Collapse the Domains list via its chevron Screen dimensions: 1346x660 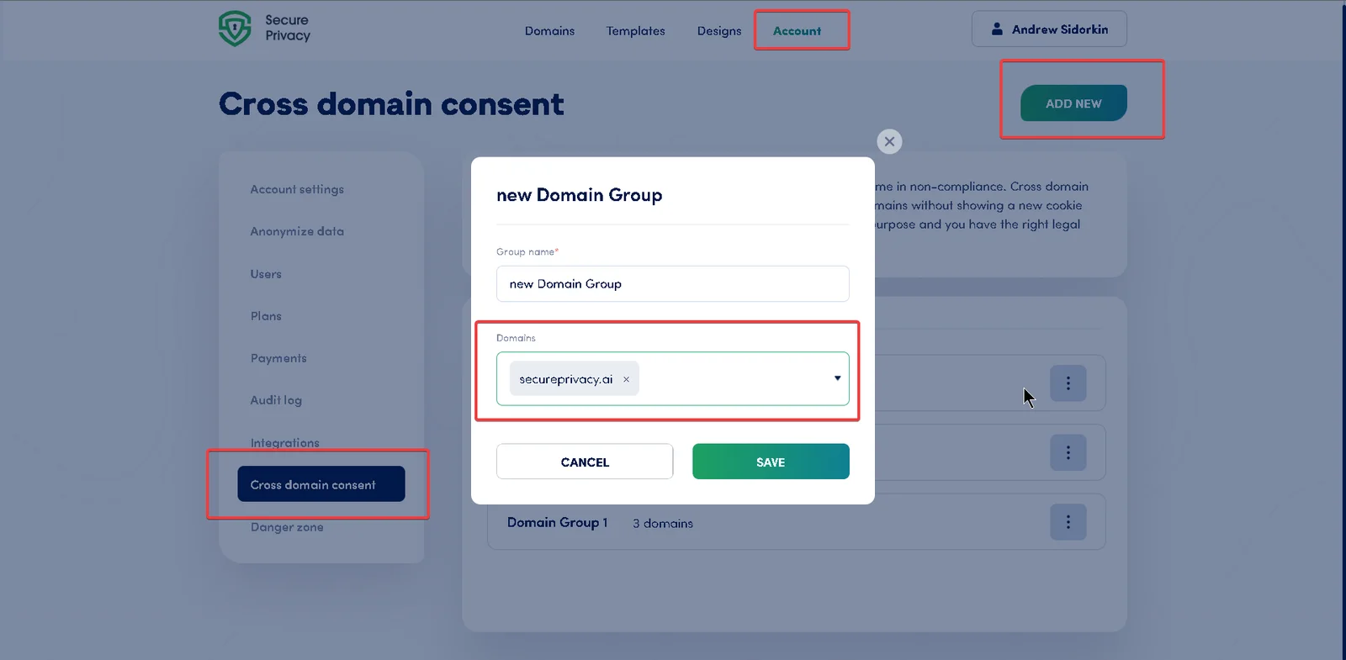pos(837,378)
